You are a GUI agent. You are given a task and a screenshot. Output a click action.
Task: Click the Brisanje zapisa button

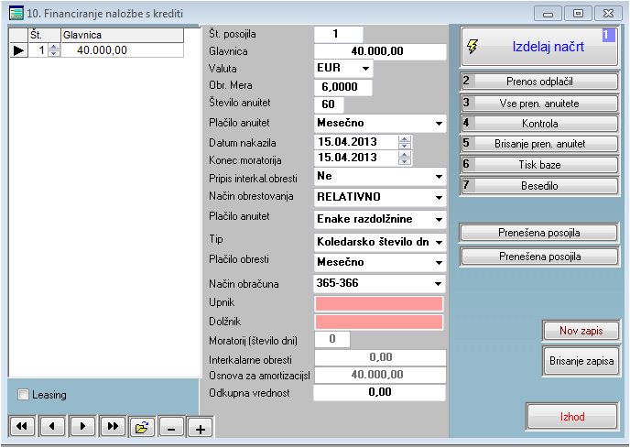pyautogui.click(x=581, y=362)
